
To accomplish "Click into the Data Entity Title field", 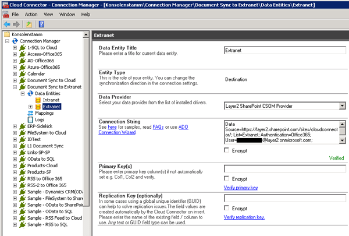I will pyautogui.click(x=284, y=50).
